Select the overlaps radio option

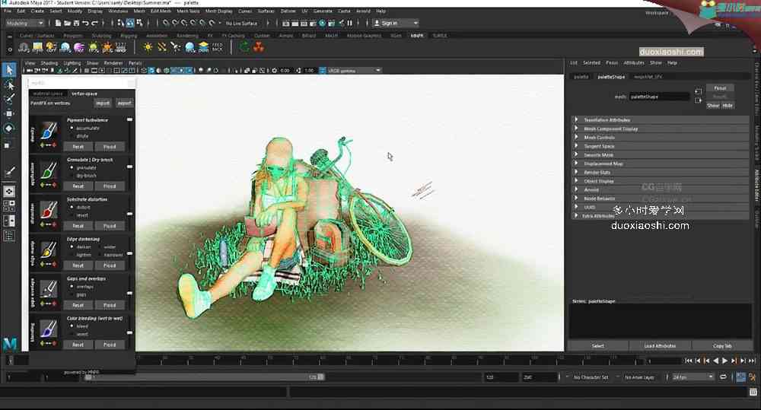(x=73, y=287)
